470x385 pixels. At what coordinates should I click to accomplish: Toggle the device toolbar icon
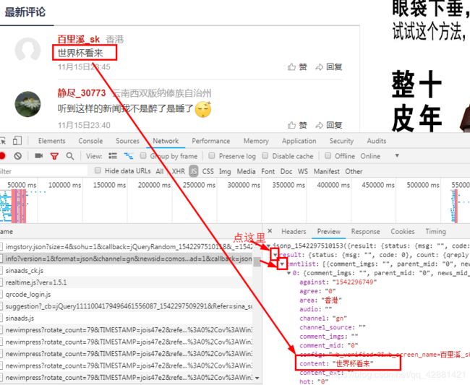click(x=17, y=140)
